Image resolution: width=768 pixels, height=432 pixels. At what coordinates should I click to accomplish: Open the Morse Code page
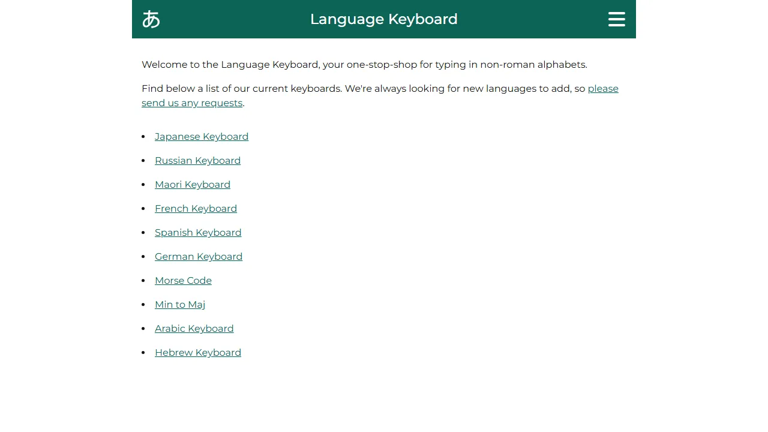pos(183,281)
